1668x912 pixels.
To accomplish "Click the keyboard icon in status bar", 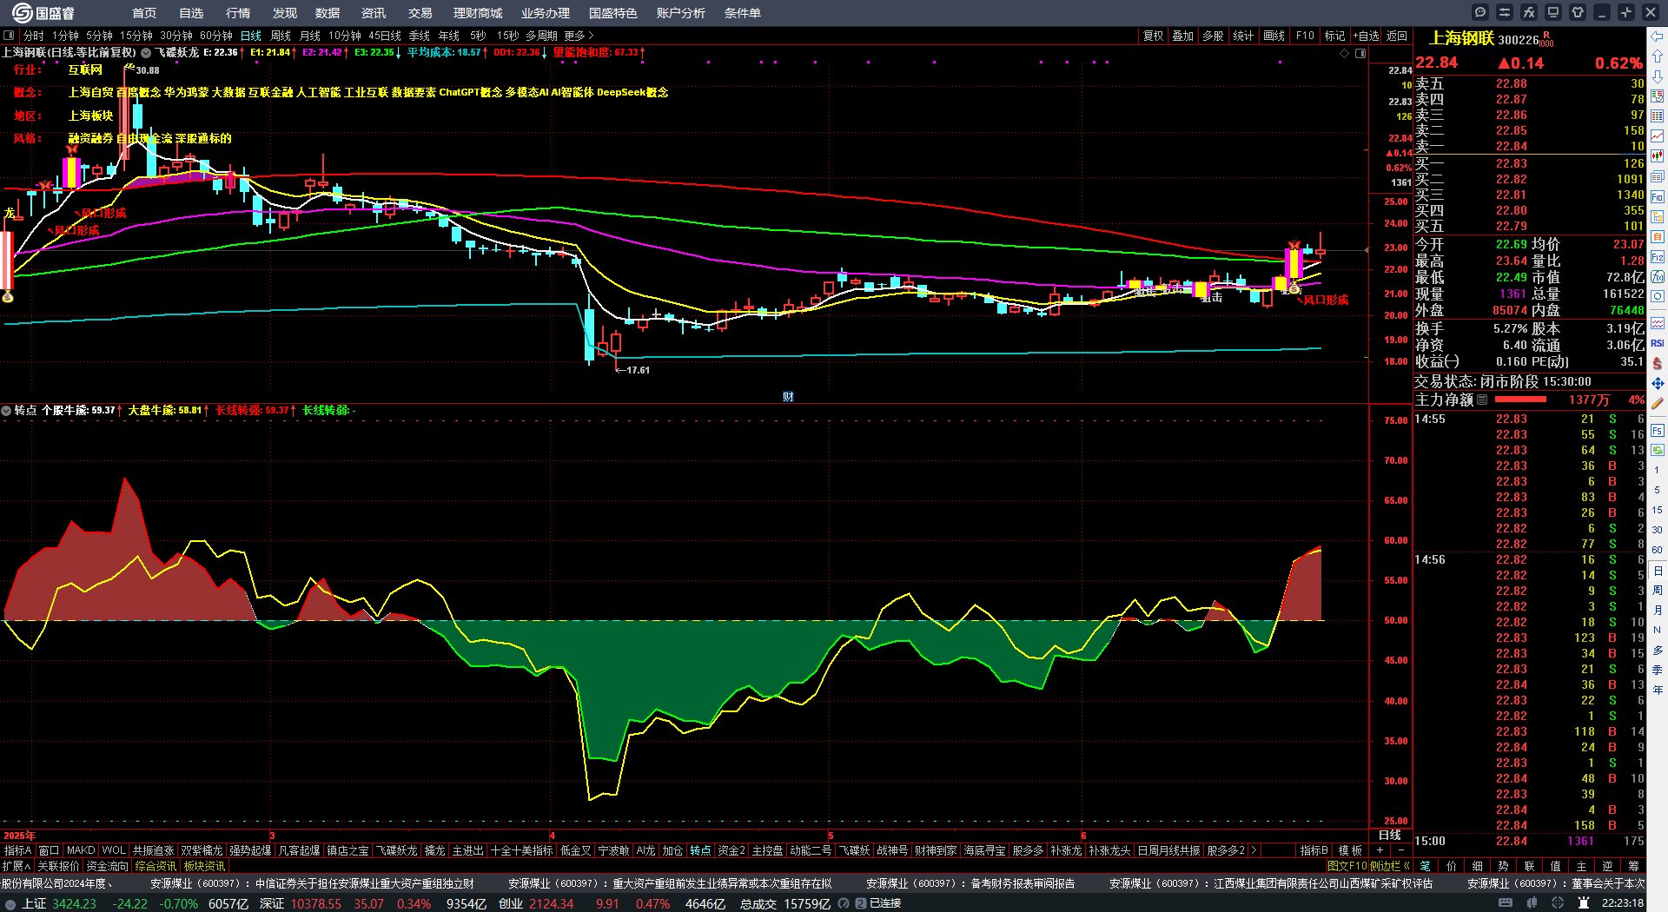I will coord(1506,903).
